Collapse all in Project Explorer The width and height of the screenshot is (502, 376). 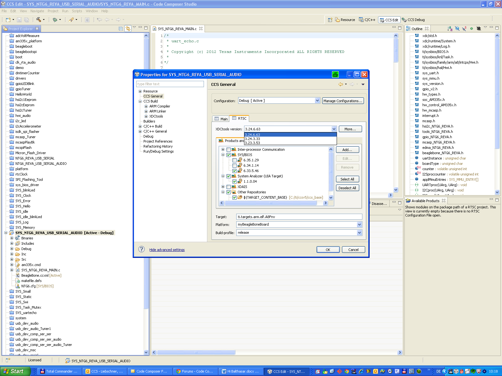(121, 29)
